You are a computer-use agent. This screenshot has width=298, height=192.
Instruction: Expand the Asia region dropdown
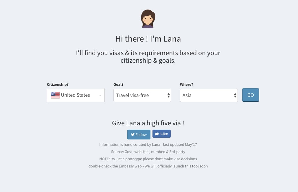(209, 95)
